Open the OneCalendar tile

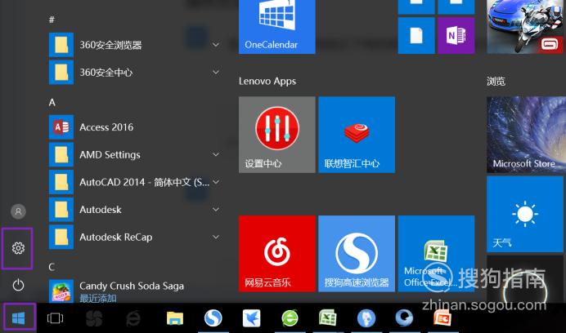coord(277,27)
